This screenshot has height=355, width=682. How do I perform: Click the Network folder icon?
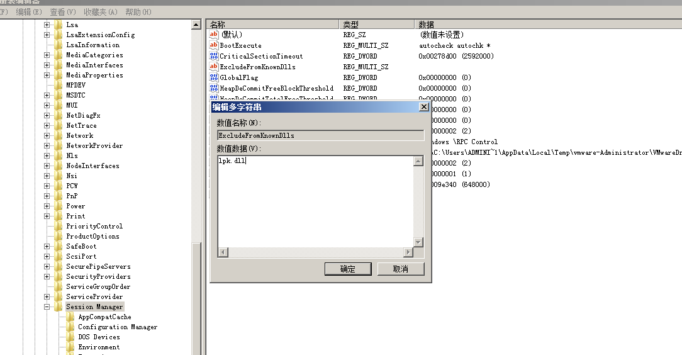click(59, 135)
